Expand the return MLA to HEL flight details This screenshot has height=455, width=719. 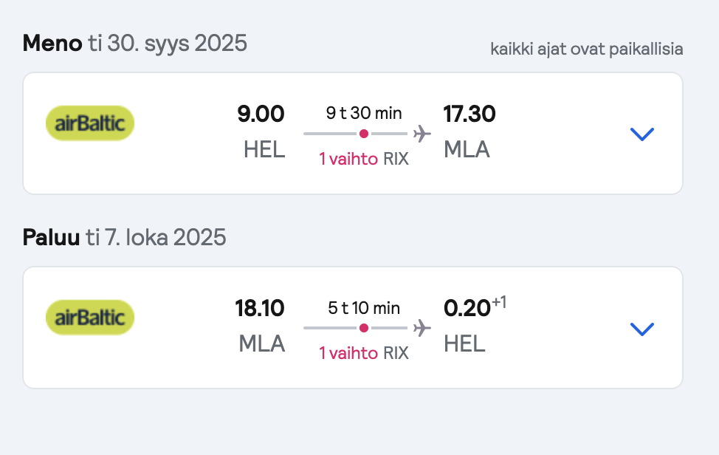tap(642, 329)
